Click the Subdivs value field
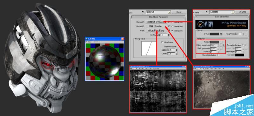This screenshot has height=116, width=254. [213, 52]
